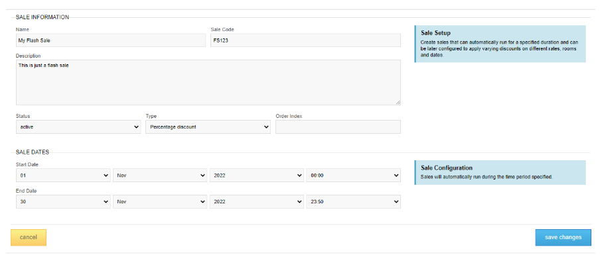
Task: Open the Start Date year dropdown
Action: coord(257,175)
